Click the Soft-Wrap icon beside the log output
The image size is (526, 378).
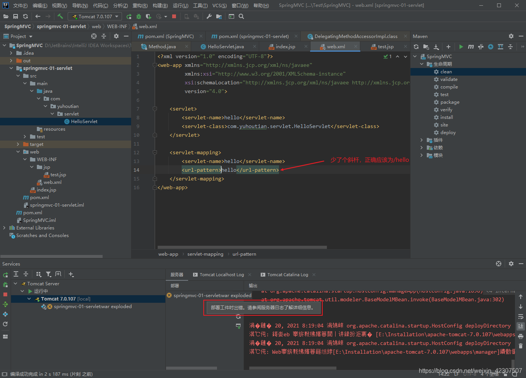[x=521, y=316]
